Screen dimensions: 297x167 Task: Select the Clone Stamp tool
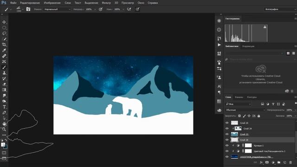tap(4, 73)
